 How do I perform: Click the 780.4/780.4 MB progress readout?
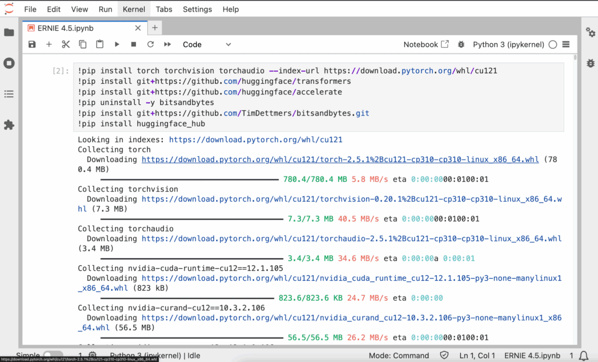point(315,180)
